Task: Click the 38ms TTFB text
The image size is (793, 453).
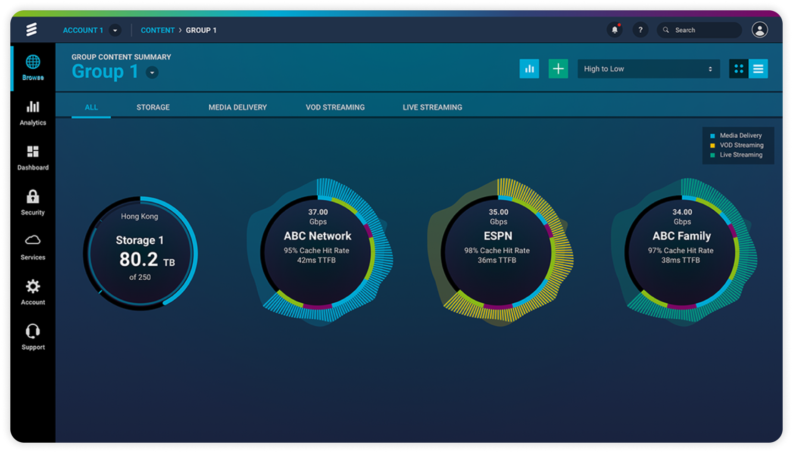Action: click(681, 261)
